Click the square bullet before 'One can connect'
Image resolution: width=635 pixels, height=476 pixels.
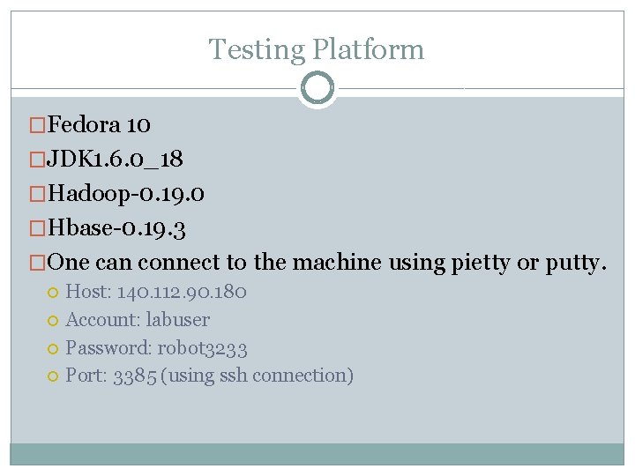37,263
